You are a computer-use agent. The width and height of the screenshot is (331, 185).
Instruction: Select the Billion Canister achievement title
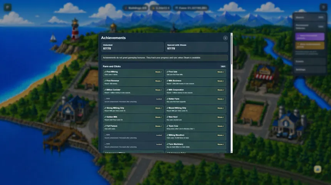[113, 90]
